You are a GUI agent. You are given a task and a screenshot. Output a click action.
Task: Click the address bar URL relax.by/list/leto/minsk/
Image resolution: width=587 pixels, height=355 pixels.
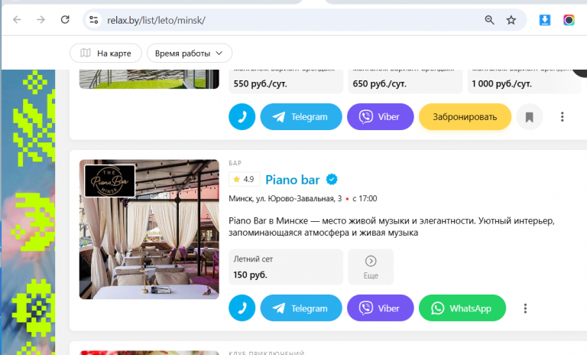click(x=156, y=20)
